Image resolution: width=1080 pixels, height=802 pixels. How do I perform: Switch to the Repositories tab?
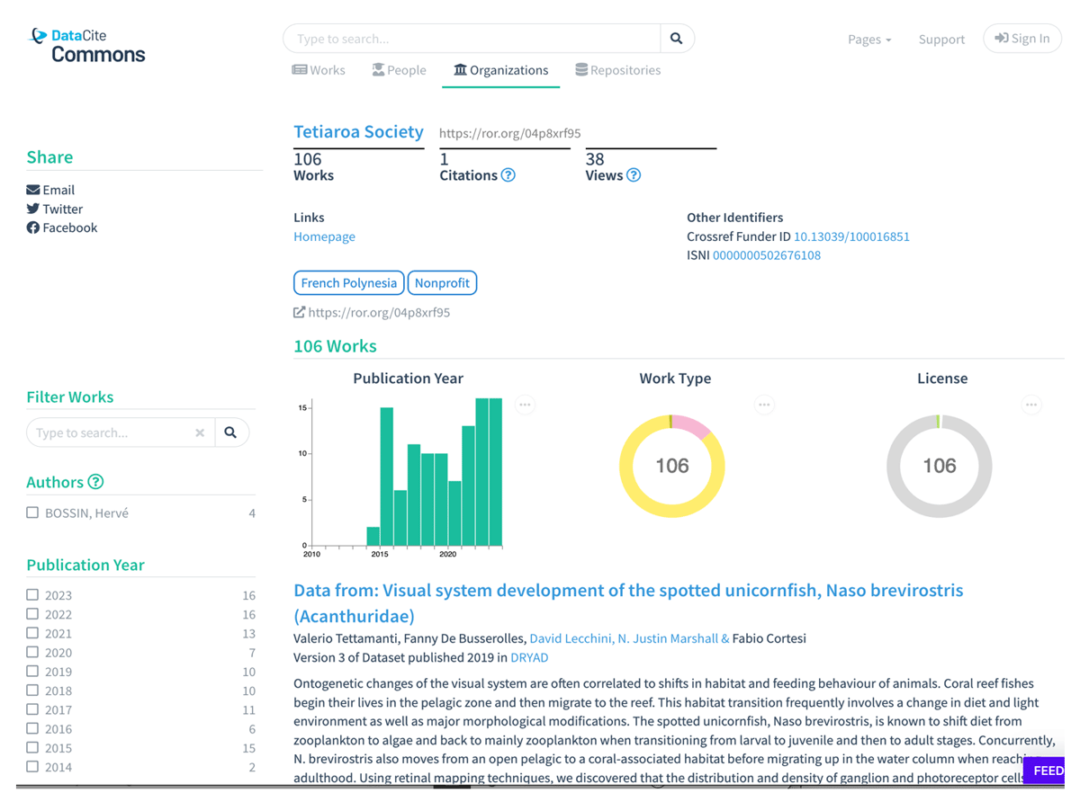coord(617,70)
